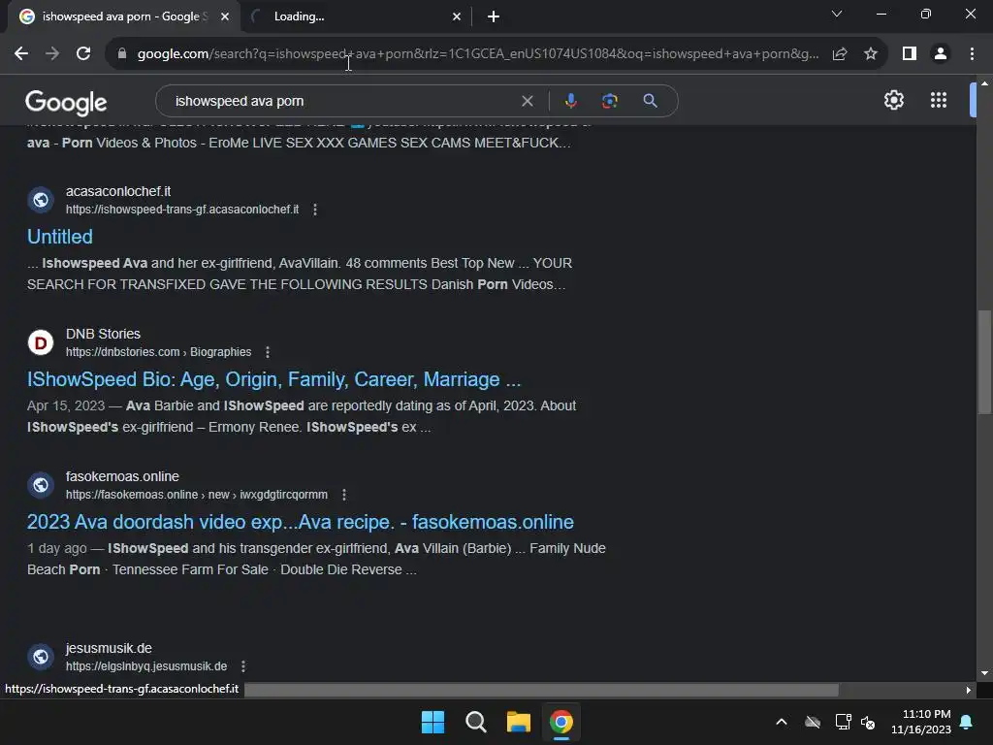Viewport: 993px width, 745px height.
Task: Click the globe favicon beside fasokemoas.online
Action: coord(41,485)
